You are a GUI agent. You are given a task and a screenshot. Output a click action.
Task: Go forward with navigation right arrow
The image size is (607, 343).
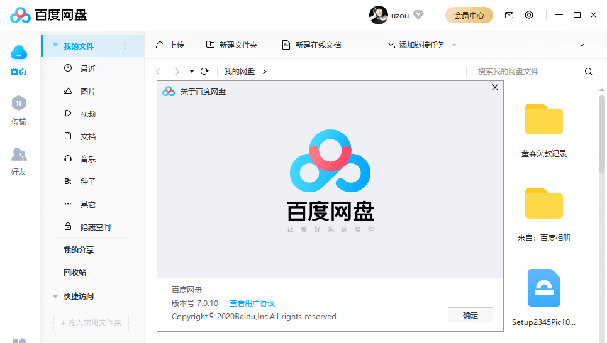pyautogui.click(x=177, y=72)
